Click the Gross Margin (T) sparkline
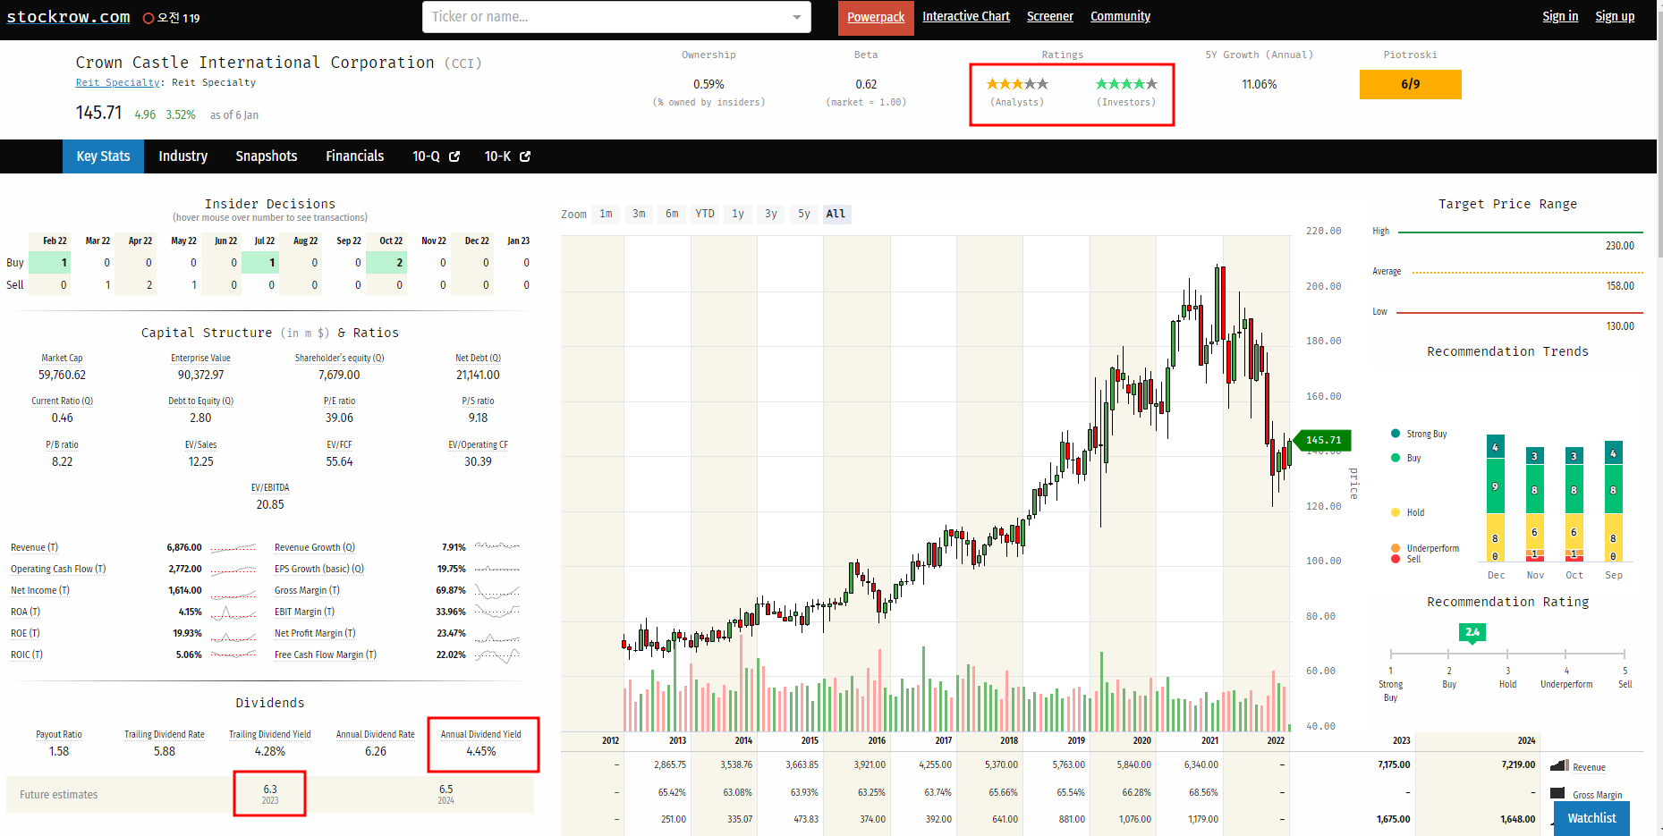 497,591
